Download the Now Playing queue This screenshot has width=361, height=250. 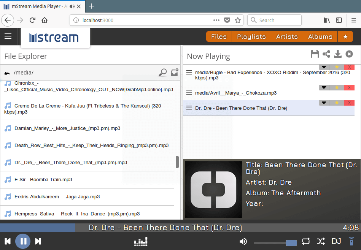coord(337,54)
